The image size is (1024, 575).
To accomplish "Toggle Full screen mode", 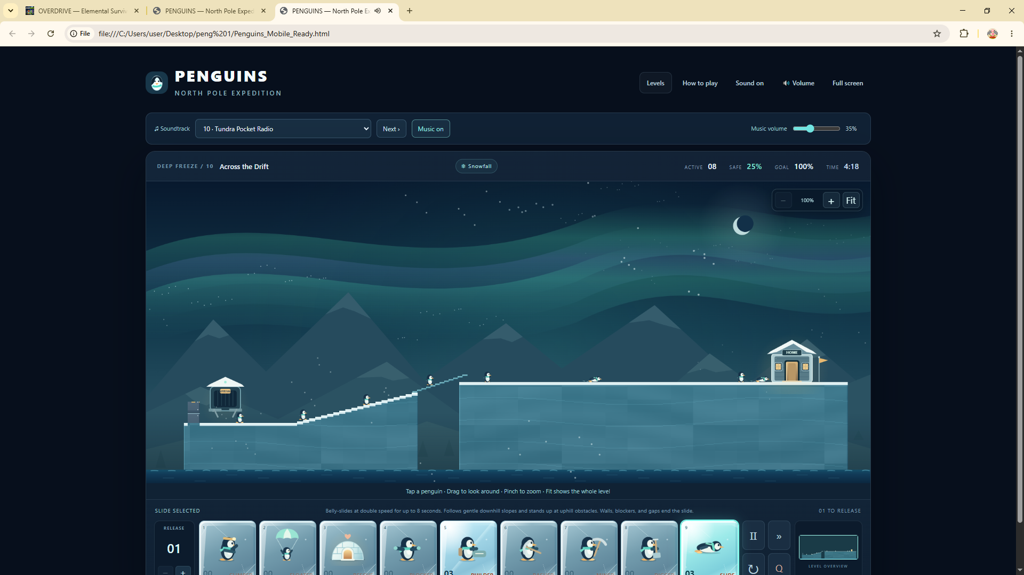I will [x=847, y=83].
